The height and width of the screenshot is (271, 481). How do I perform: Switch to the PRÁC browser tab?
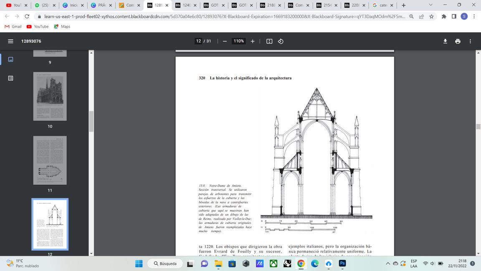[x=99, y=5]
